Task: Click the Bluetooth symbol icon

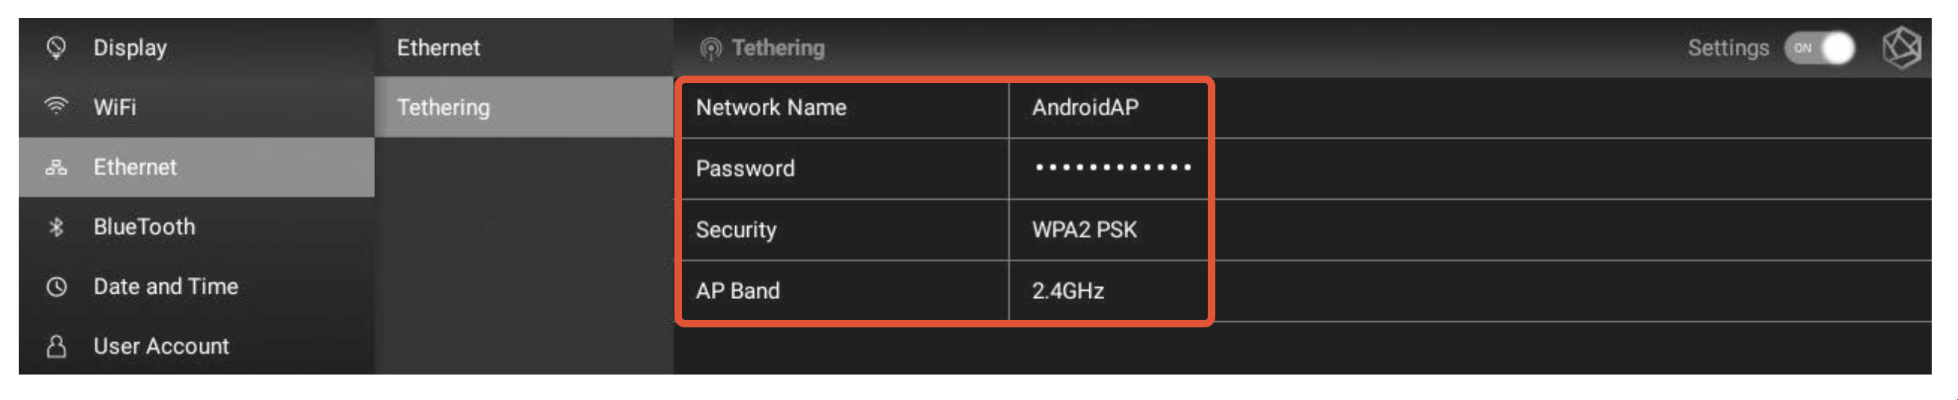Action: tap(56, 226)
